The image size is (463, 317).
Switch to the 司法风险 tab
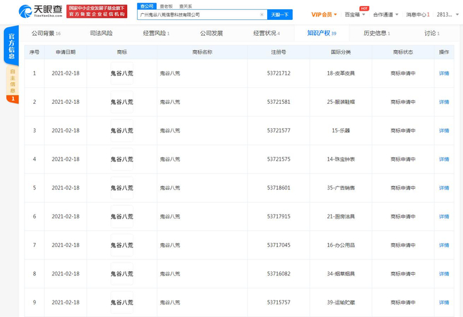tap(101, 33)
